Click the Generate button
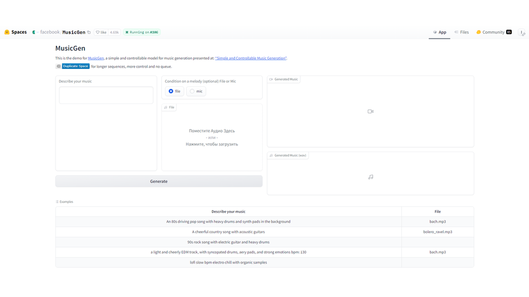Screen dimensions: 529x297 pyautogui.click(x=159, y=181)
